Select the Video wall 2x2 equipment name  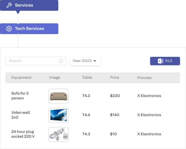point(20,115)
